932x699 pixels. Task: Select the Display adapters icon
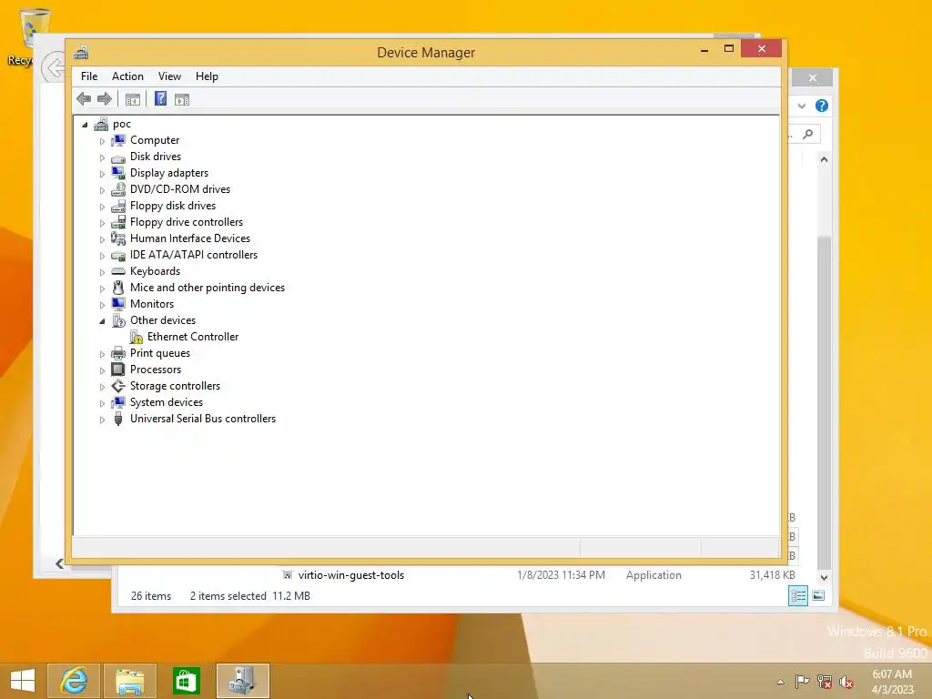click(x=118, y=173)
